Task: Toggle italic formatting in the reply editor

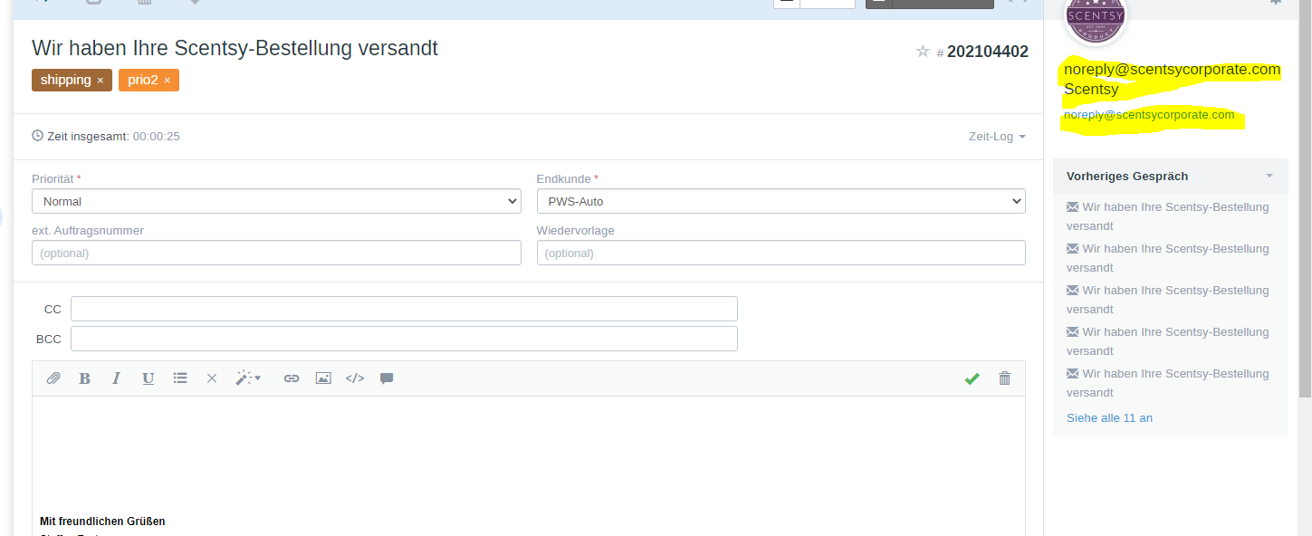Action: click(x=116, y=378)
